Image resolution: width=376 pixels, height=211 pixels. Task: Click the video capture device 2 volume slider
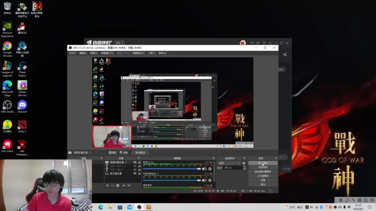(172, 180)
